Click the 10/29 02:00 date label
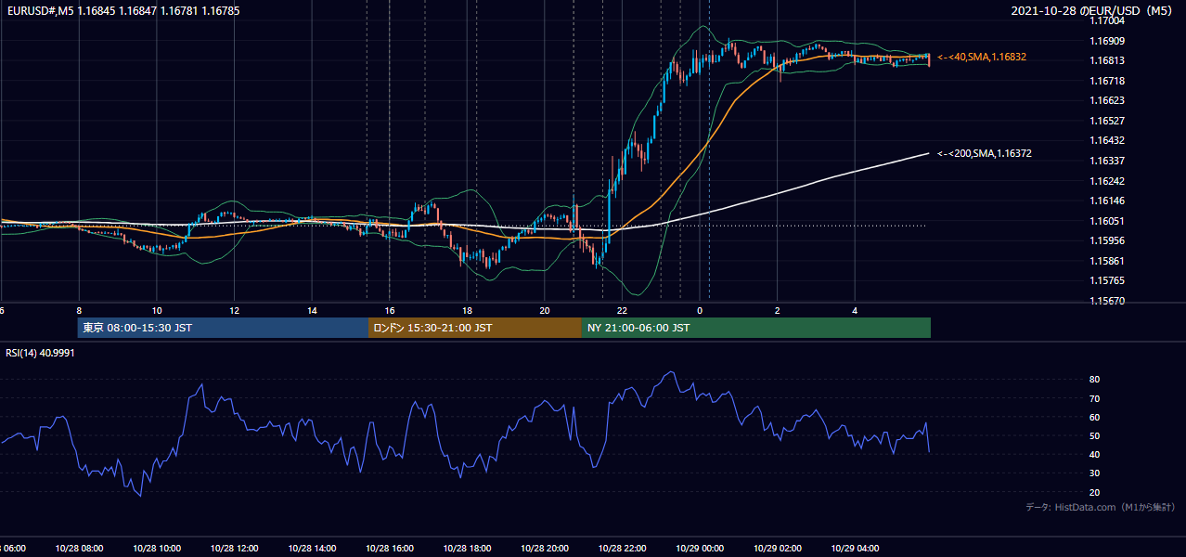This screenshot has width=1186, height=557. 778,549
